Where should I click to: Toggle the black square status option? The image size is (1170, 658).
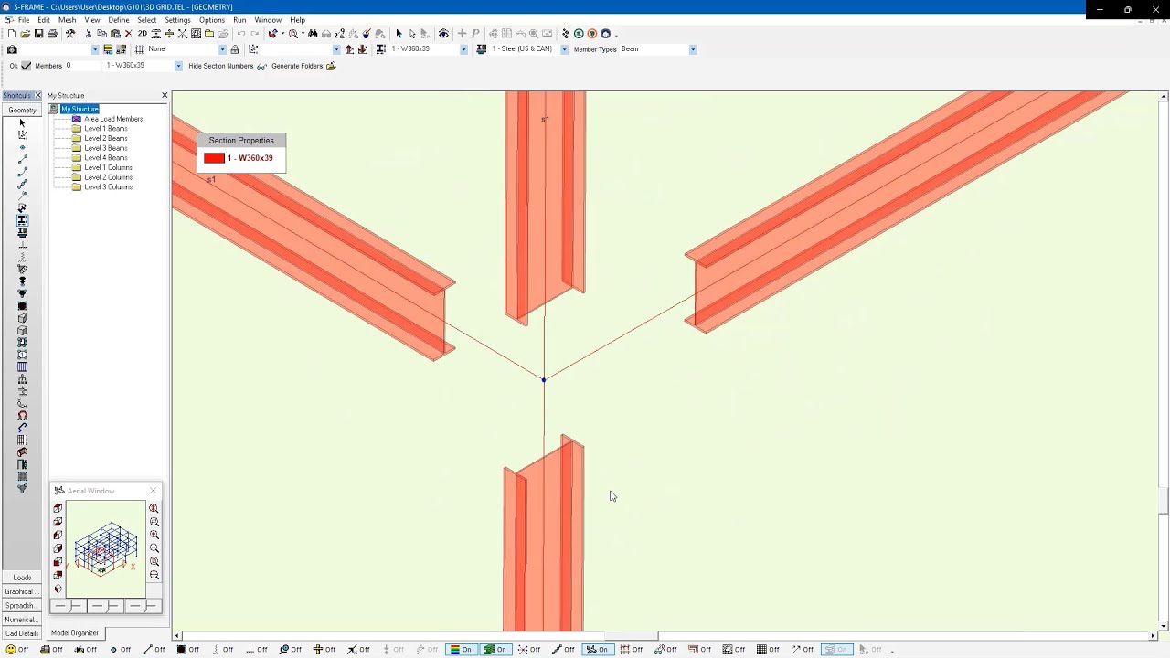(x=187, y=650)
